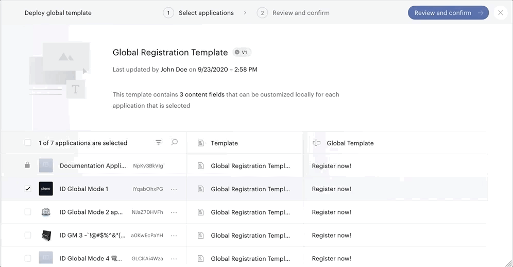Go to step 2 Review and confirm

(x=293, y=13)
